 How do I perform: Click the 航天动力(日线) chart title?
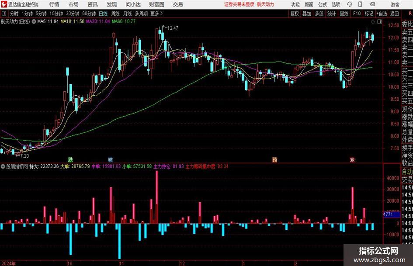tap(15, 21)
